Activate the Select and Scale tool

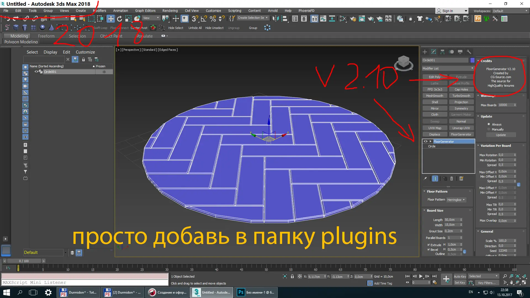[128, 19]
